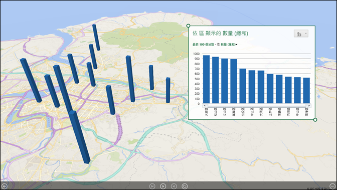Click the chart scrollbar left arrow
337x190 pixels.
(205, 106)
